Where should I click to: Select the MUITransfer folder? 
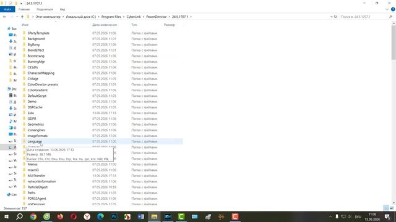[36, 176]
